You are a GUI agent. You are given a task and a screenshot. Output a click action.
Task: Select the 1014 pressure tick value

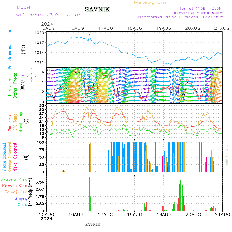coord(39,53)
